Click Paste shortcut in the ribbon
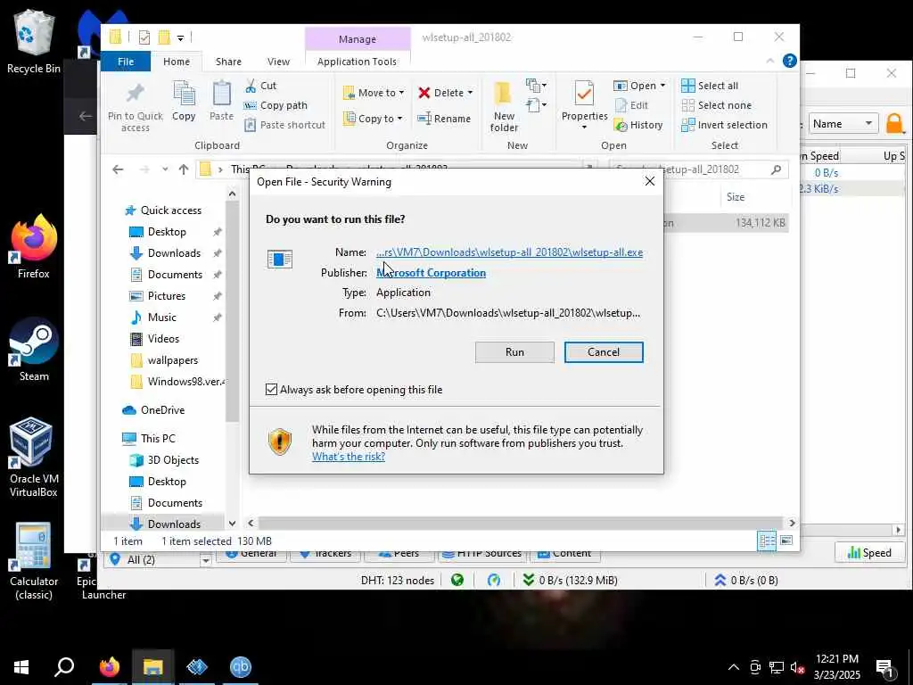Screen dimensions: 913x685 point(284,125)
